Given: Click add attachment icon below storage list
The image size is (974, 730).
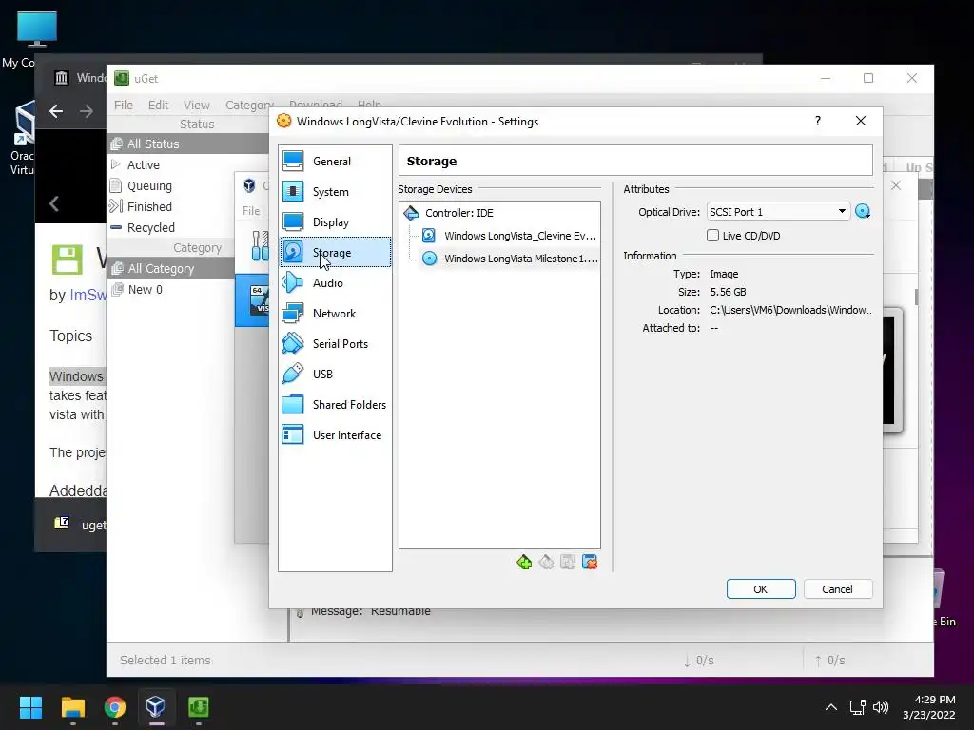Looking at the screenshot, I should pyautogui.click(x=568, y=563).
